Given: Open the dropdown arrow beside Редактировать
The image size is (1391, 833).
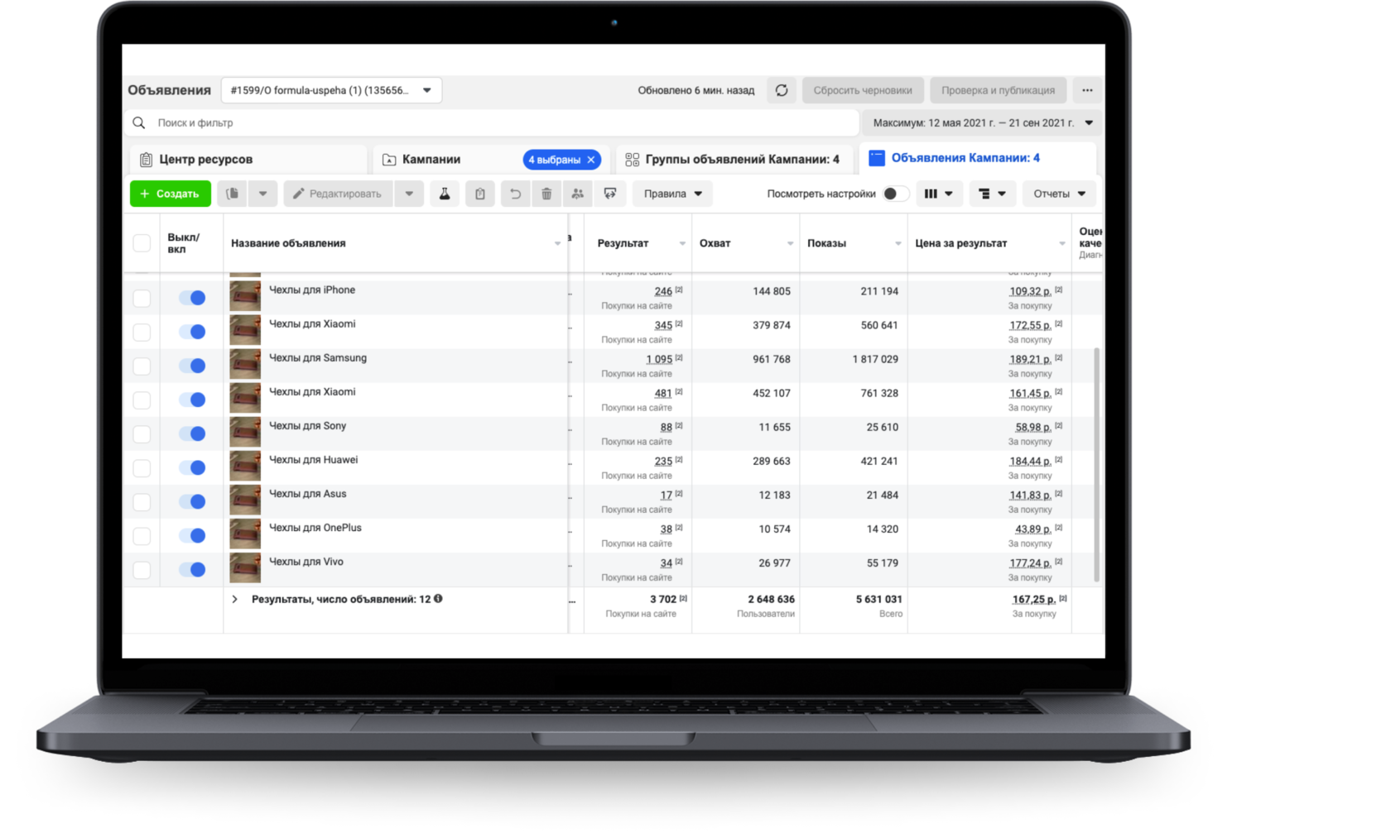Looking at the screenshot, I should click(409, 194).
